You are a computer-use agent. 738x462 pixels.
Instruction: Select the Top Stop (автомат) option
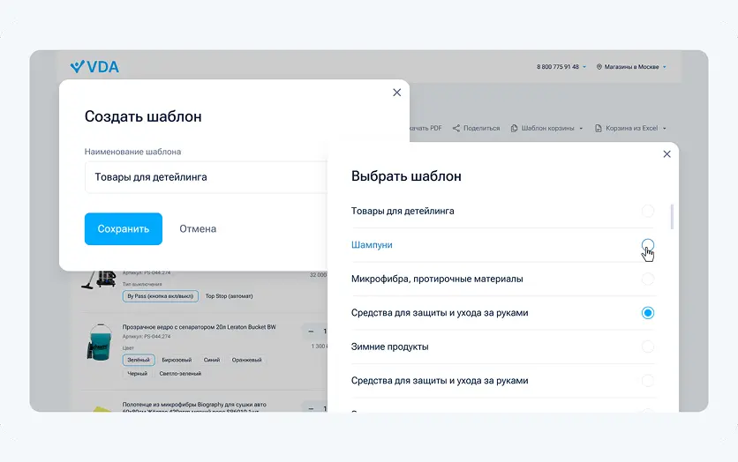[x=229, y=296]
